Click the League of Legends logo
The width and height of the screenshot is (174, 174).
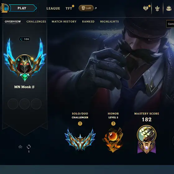pos(4,8)
